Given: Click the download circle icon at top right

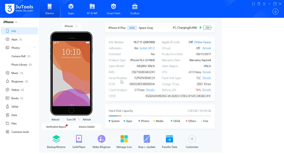Looking at the screenshot, I should point(275,12).
